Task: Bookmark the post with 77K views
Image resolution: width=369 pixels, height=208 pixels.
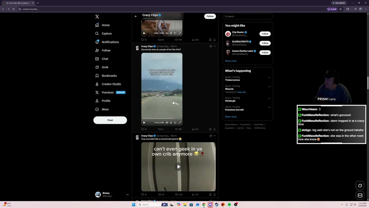Action: click(210, 195)
